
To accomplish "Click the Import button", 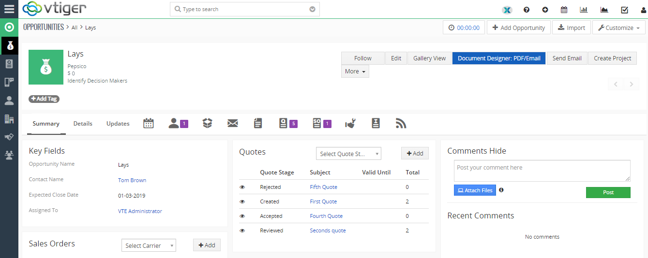I will [572, 28].
